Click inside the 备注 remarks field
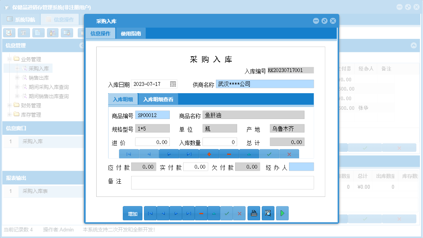This screenshot has height=238, width=423. pos(222,183)
